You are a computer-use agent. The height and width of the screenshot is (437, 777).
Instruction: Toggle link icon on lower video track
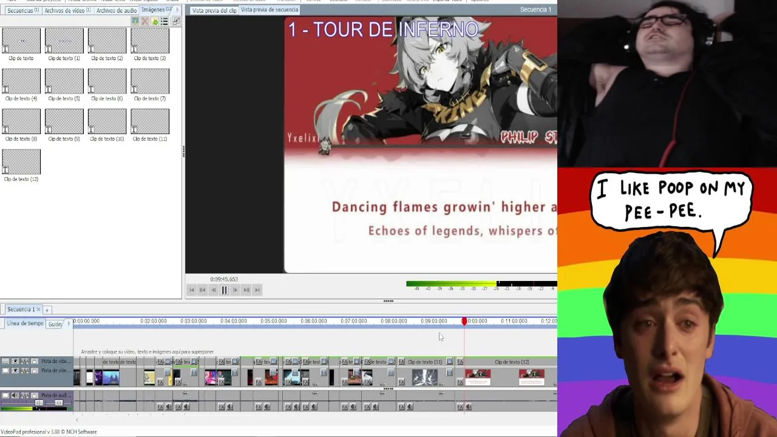click(x=25, y=370)
